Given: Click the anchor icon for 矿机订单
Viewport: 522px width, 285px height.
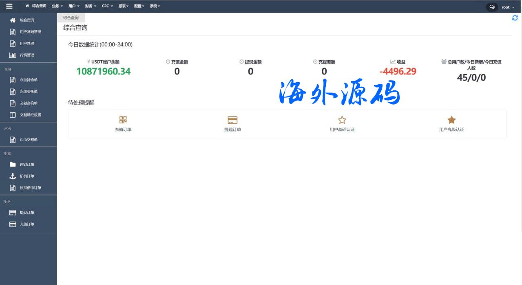Looking at the screenshot, I should click(x=13, y=176).
